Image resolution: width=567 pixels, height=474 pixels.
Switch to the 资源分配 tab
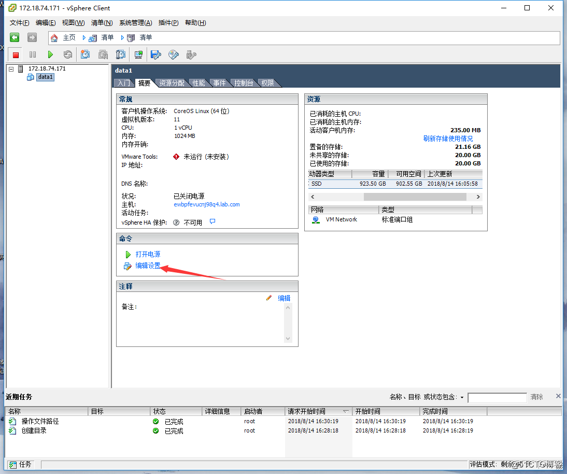tap(172, 83)
